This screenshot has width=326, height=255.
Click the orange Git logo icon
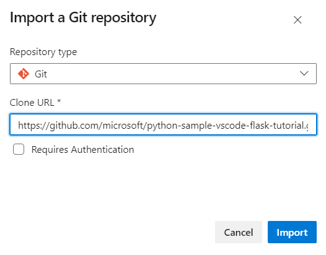pos(24,74)
